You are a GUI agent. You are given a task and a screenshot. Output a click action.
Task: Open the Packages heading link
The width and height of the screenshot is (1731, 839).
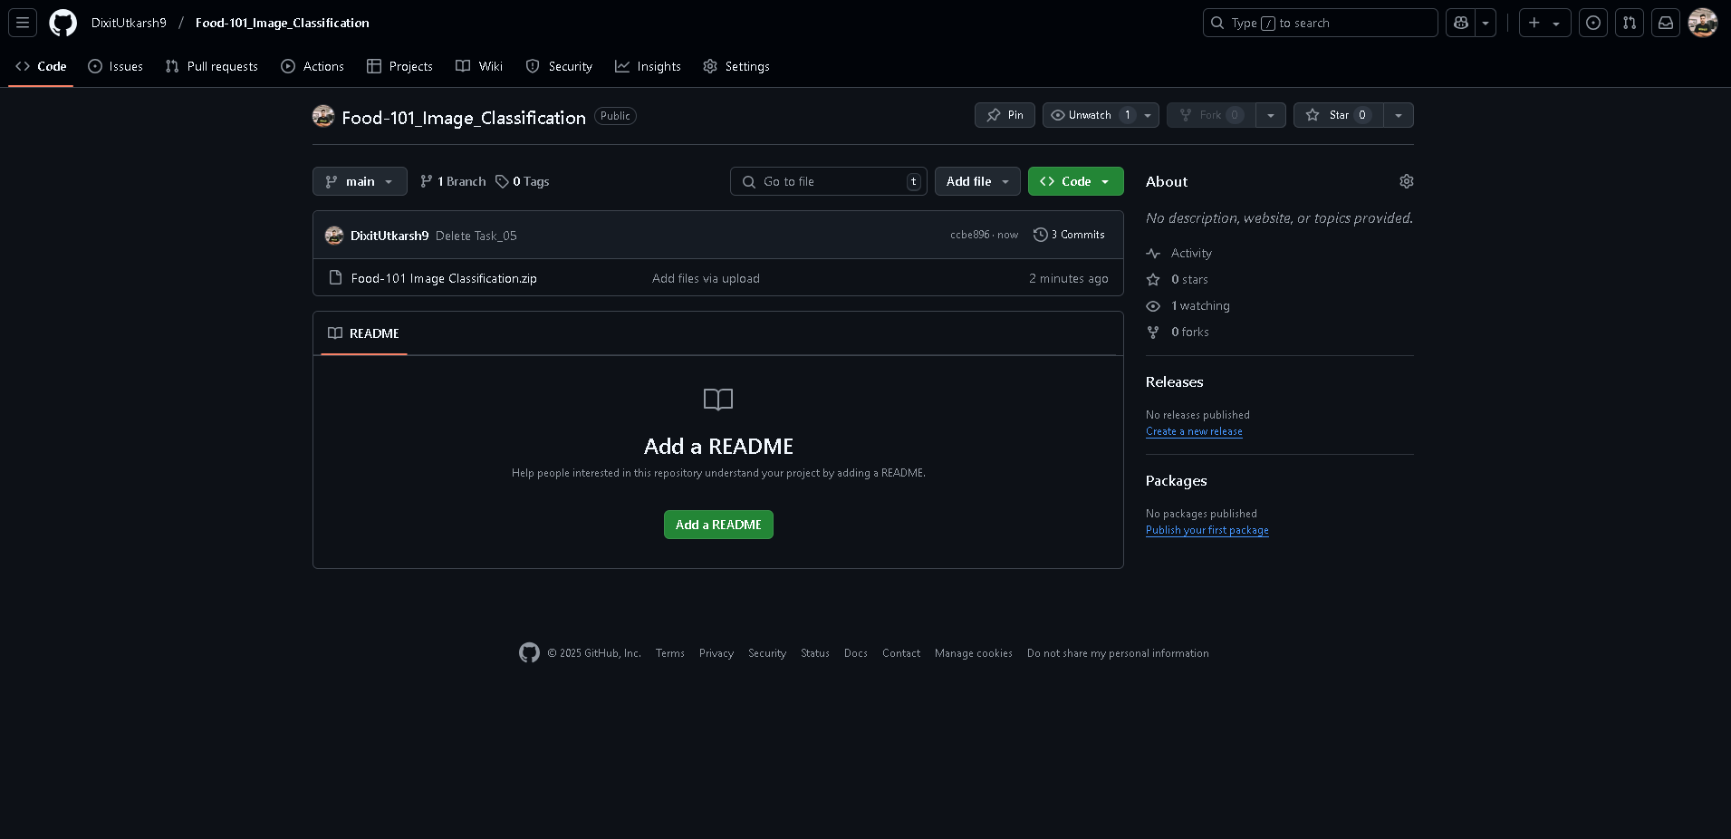pos(1177,481)
